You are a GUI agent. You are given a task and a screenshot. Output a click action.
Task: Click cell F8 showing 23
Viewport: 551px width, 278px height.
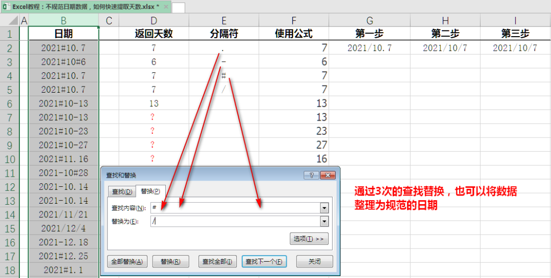pyautogui.click(x=294, y=131)
